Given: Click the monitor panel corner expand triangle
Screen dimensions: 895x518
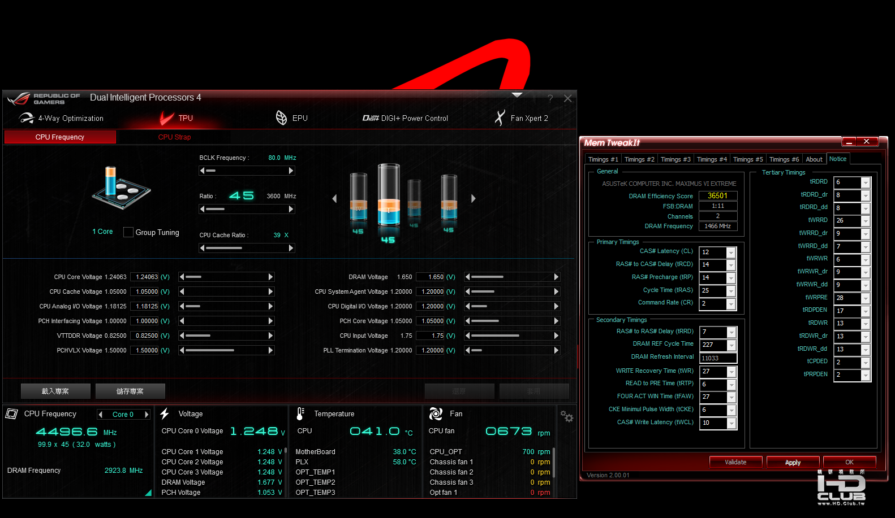Looking at the screenshot, I should click(148, 493).
